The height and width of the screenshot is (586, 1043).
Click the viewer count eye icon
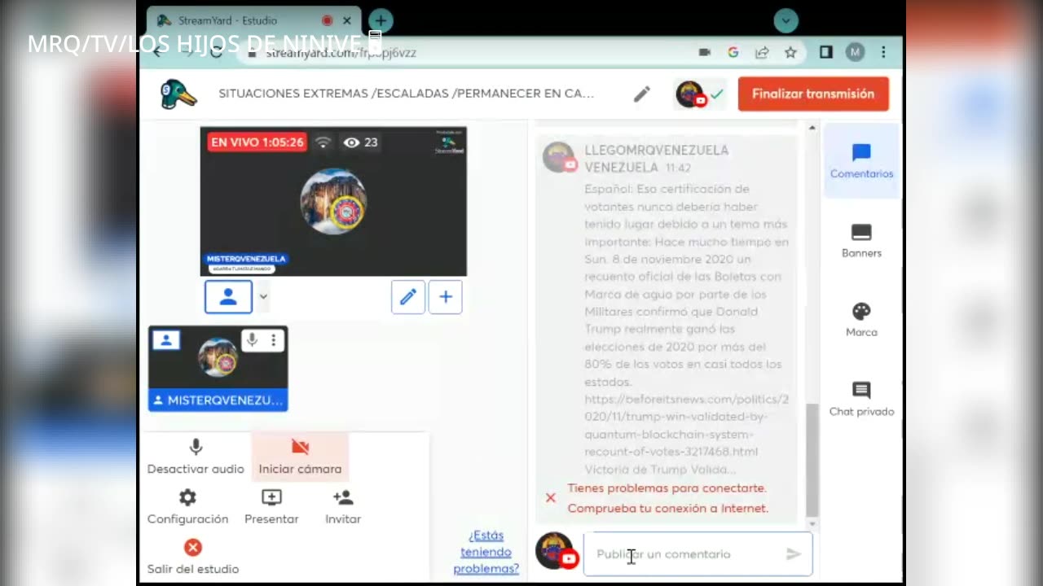click(351, 142)
